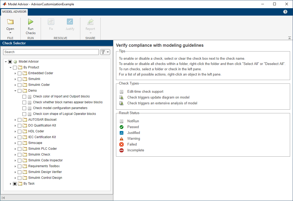Tick the Simulink Coder folder checkbox
293x201 pixels.
click(x=20, y=85)
